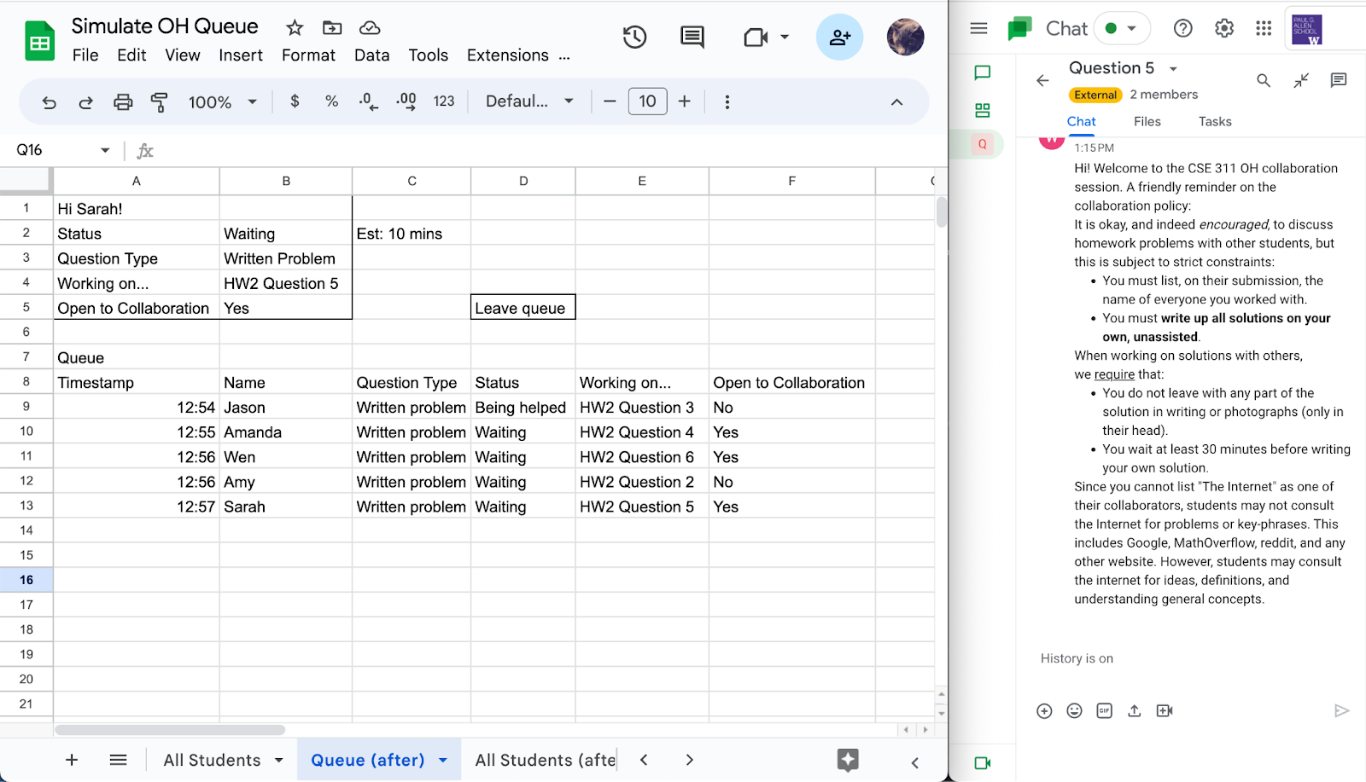Open the Google Sheets home icon
This screenshot has height=782, width=1366.
click(39, 41)
